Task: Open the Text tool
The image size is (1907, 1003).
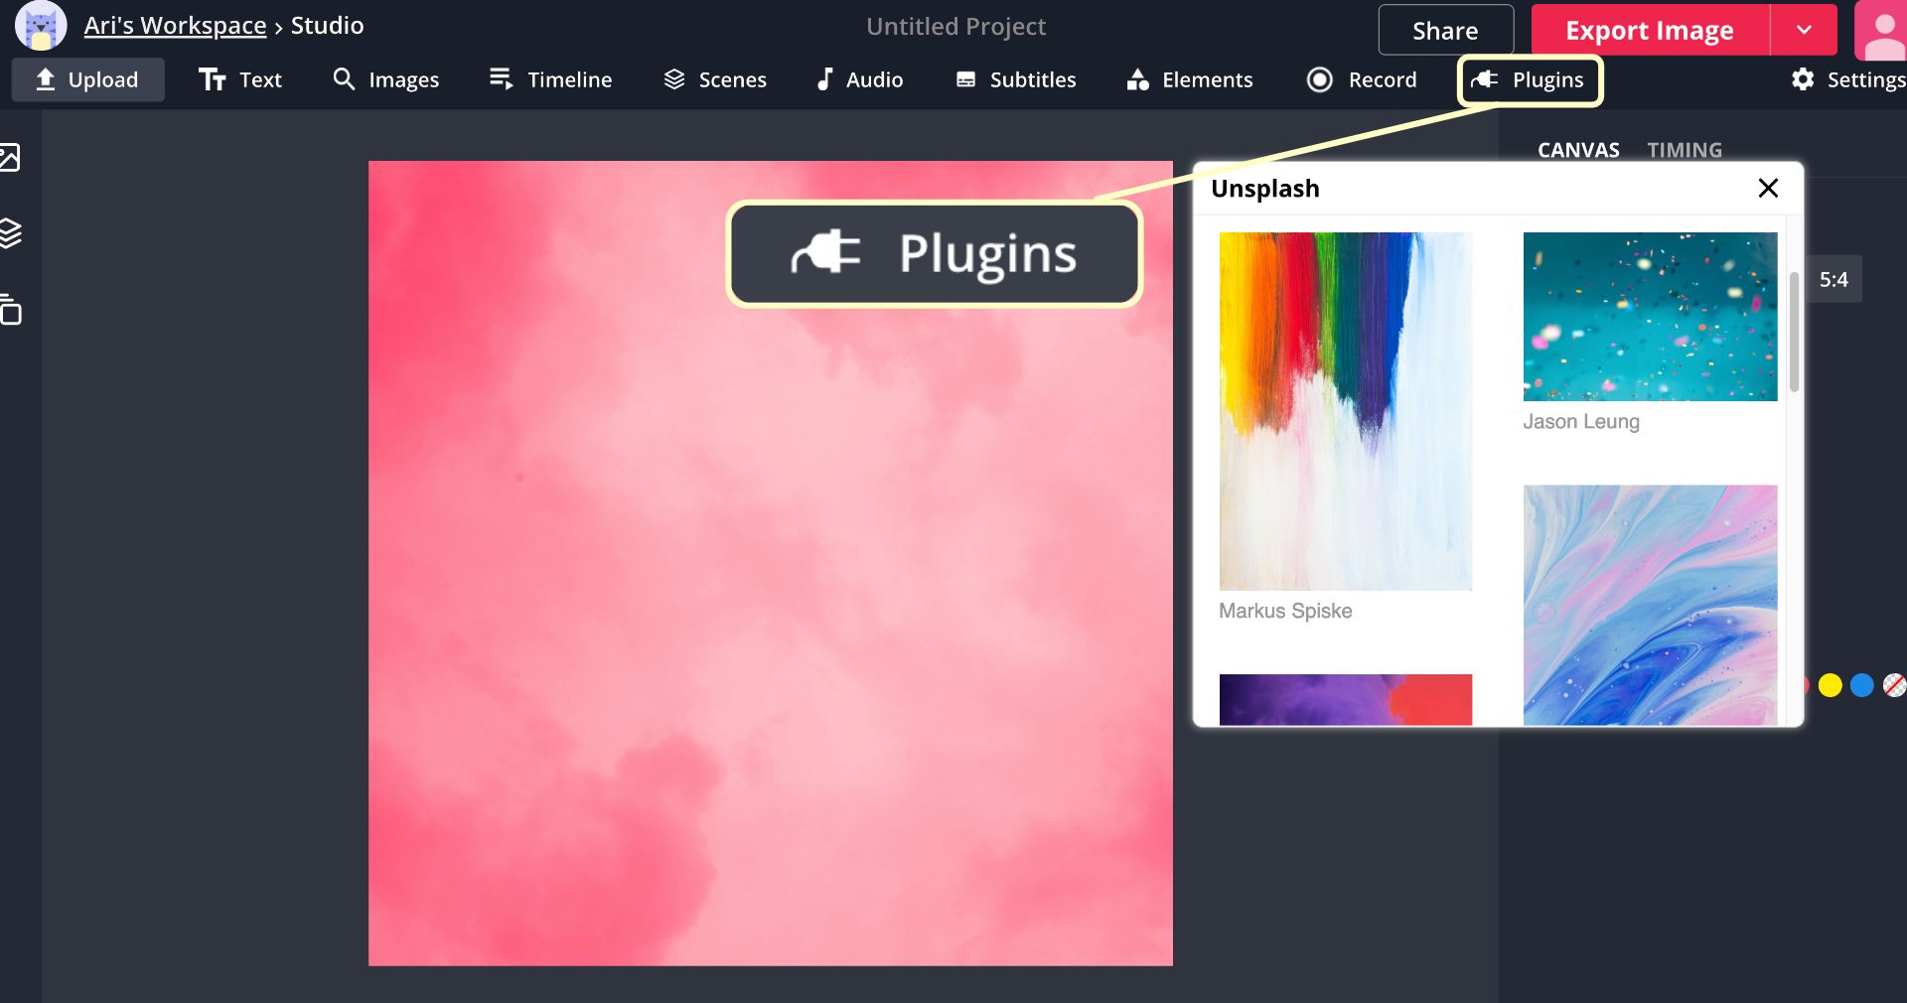Action: 240,79
